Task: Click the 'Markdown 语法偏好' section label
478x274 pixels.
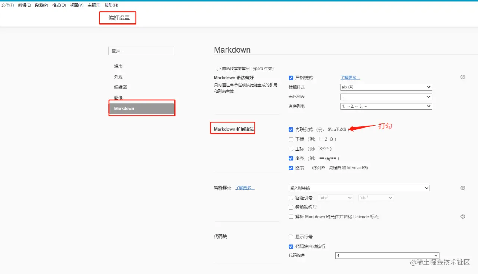Action: [x=234, y=78]
